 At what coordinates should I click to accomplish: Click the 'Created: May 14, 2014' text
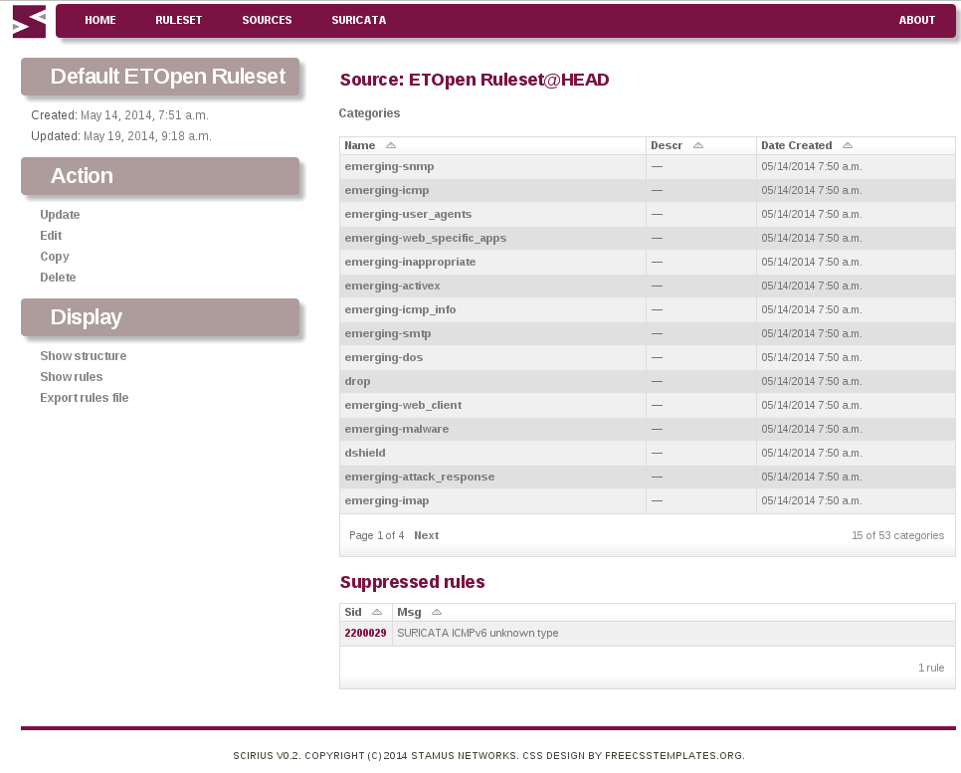coord(120,115)
